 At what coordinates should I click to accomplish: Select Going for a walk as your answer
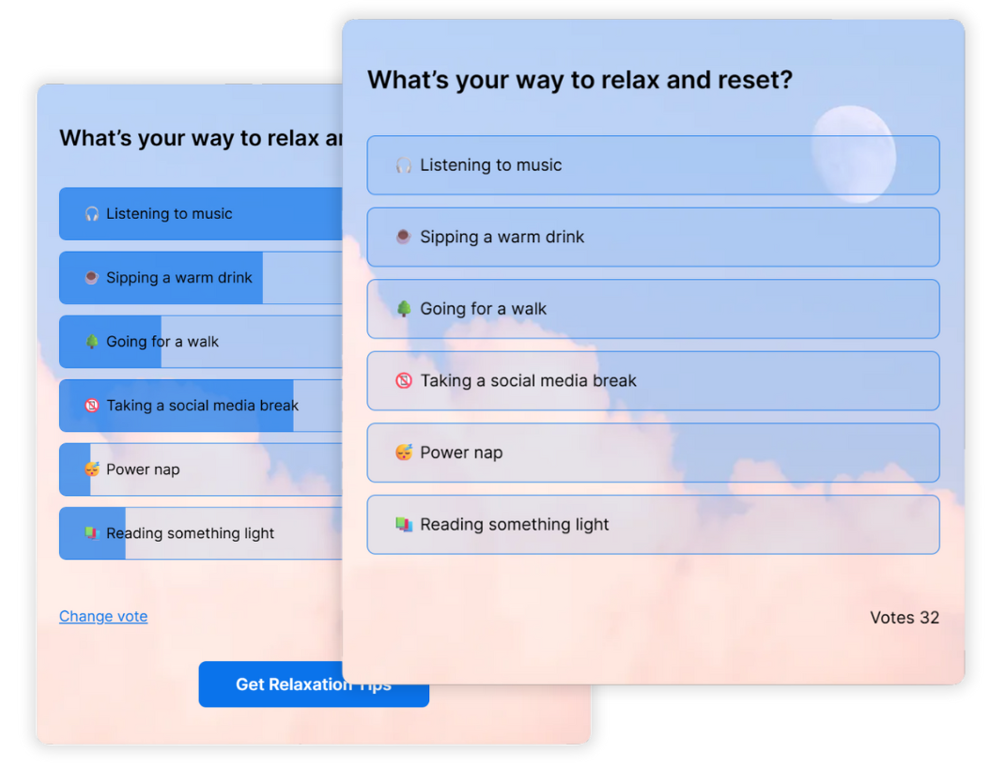(x=653, y=309)
